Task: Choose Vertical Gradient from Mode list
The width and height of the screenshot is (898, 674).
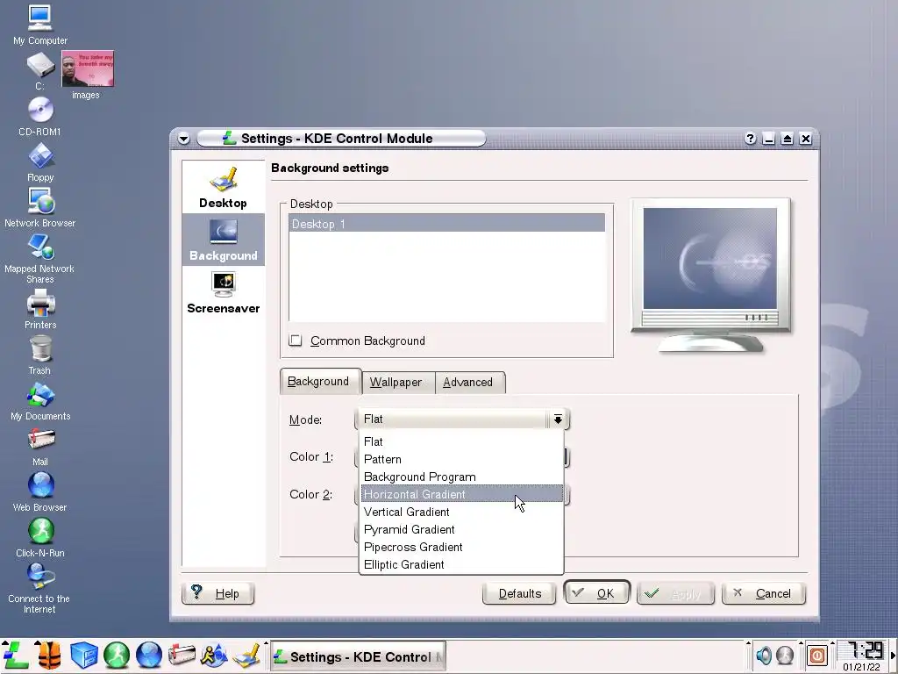Action: [x=461, y=512]
